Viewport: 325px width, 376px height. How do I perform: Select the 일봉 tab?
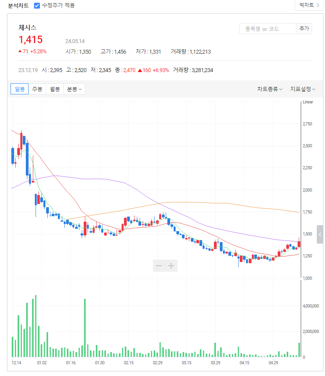pos(20,89)
